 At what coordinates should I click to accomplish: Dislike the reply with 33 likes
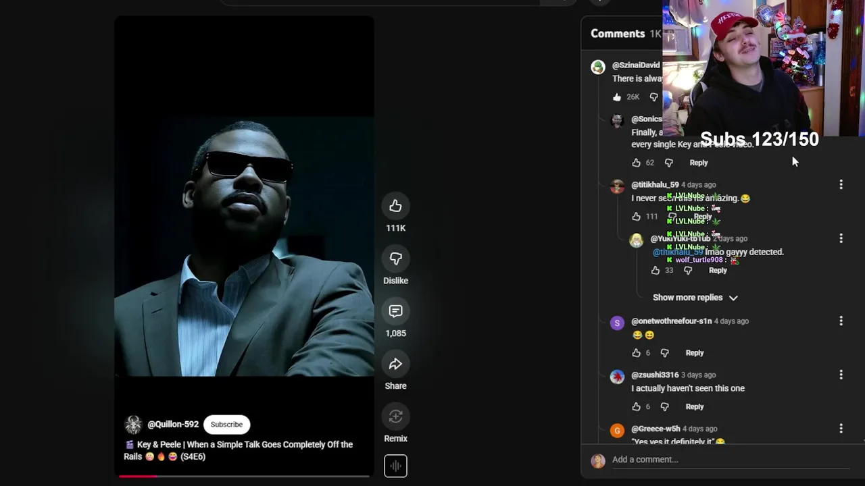[687, 271]
